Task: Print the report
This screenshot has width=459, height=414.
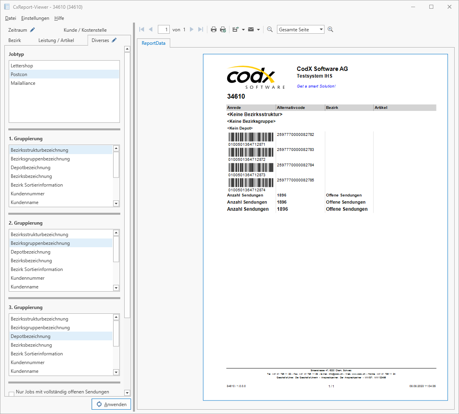Action: (214, 29)
